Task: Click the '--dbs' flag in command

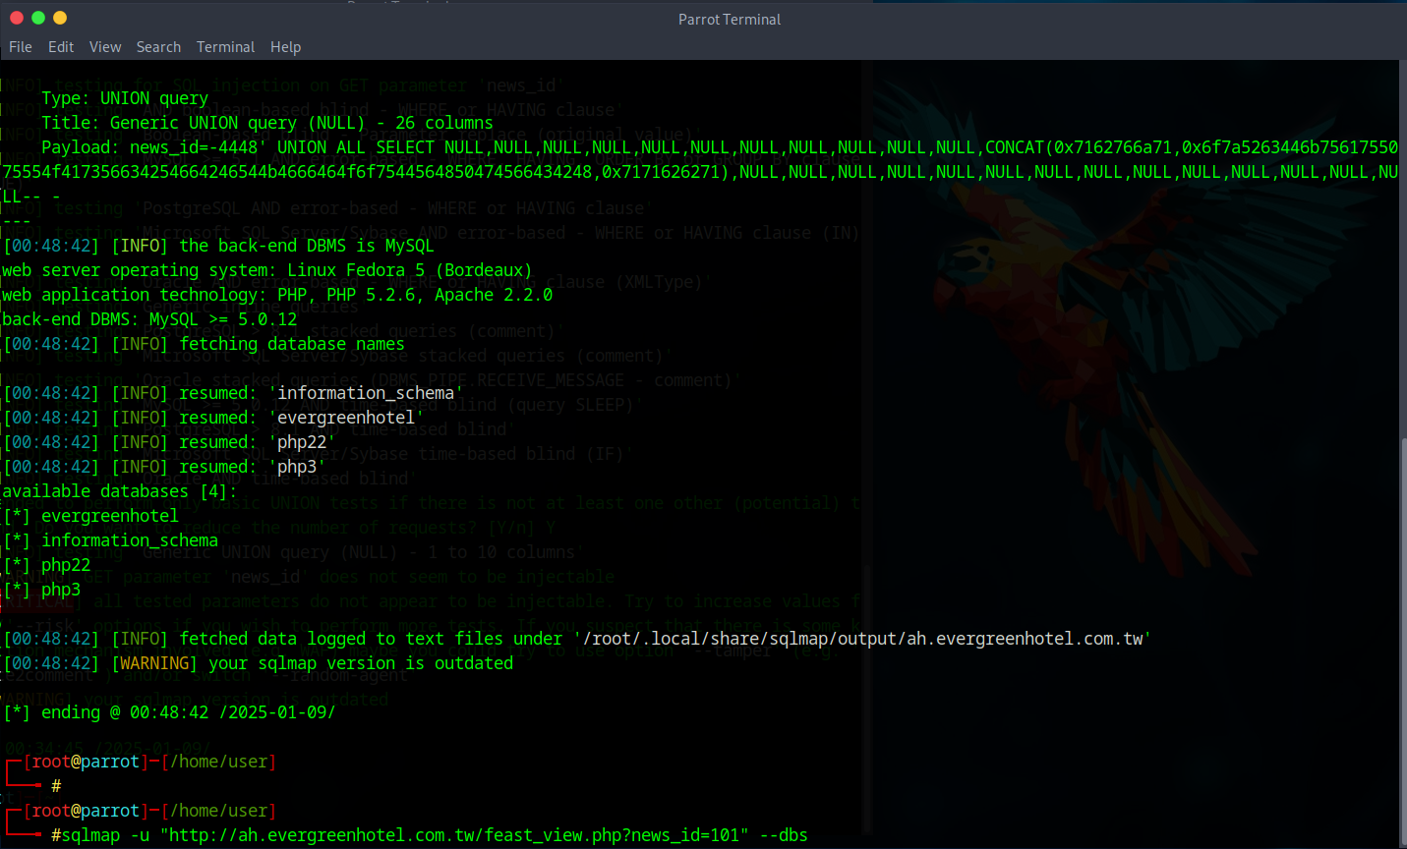Action: pyautogui.click(x=784, y=835)
